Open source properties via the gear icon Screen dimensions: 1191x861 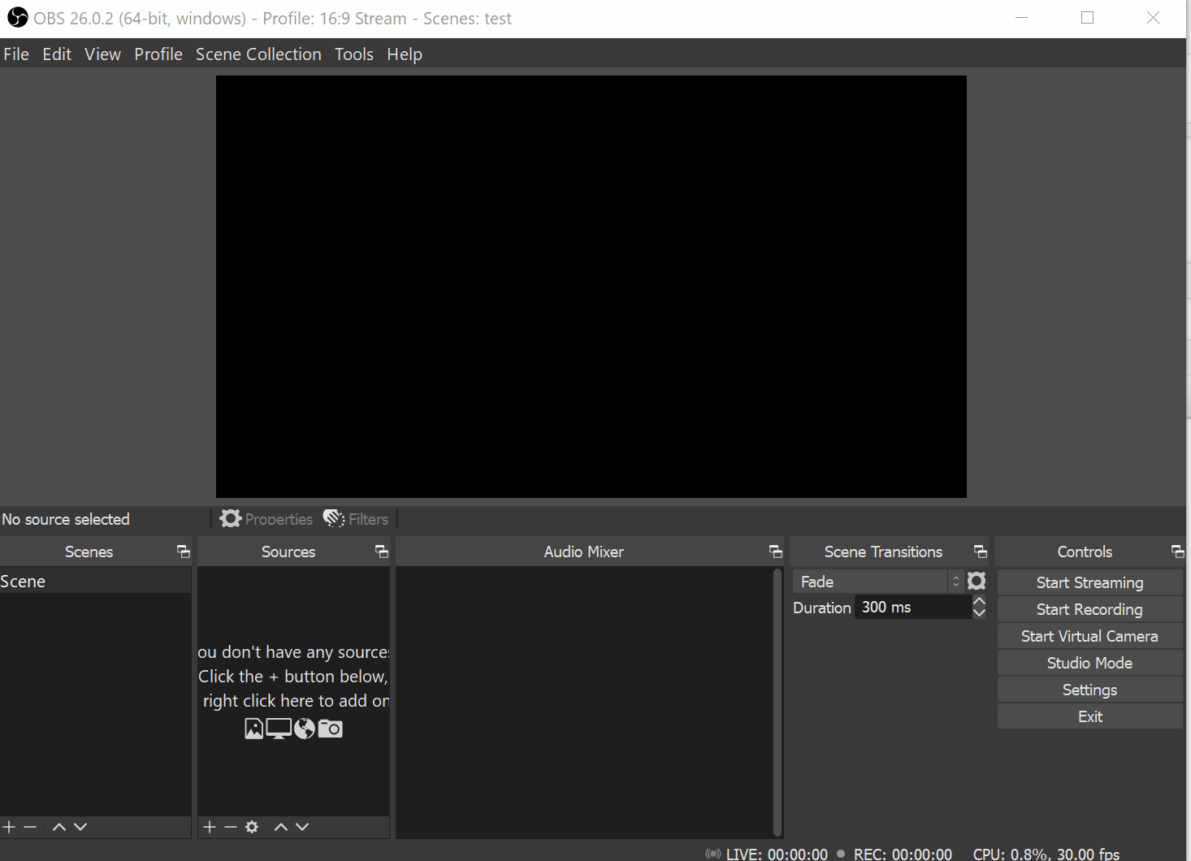tap(252, 827)
